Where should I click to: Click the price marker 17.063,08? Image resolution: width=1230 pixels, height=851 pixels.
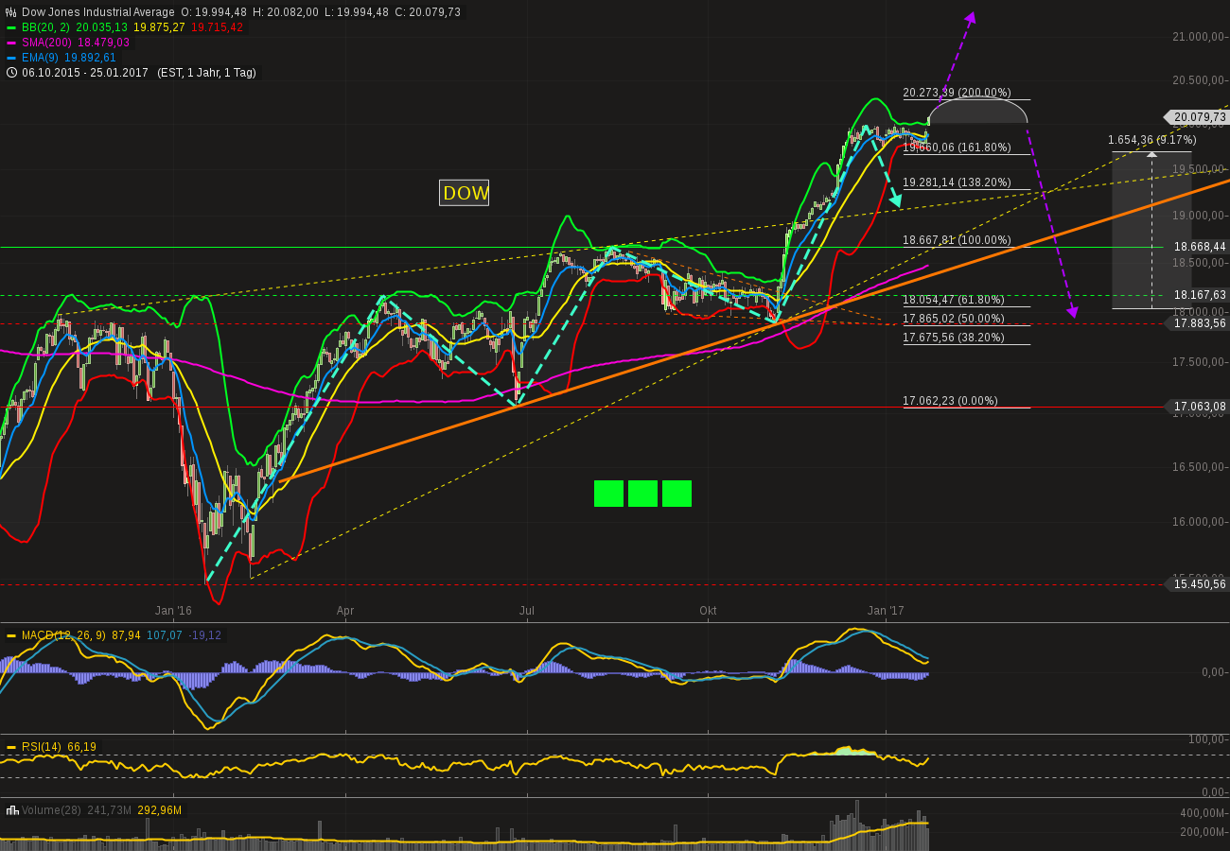pos(1199,408)
